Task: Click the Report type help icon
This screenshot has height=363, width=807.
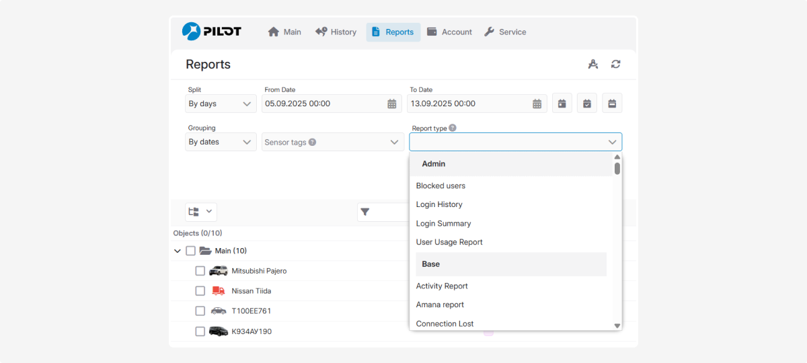Action: 453,128
